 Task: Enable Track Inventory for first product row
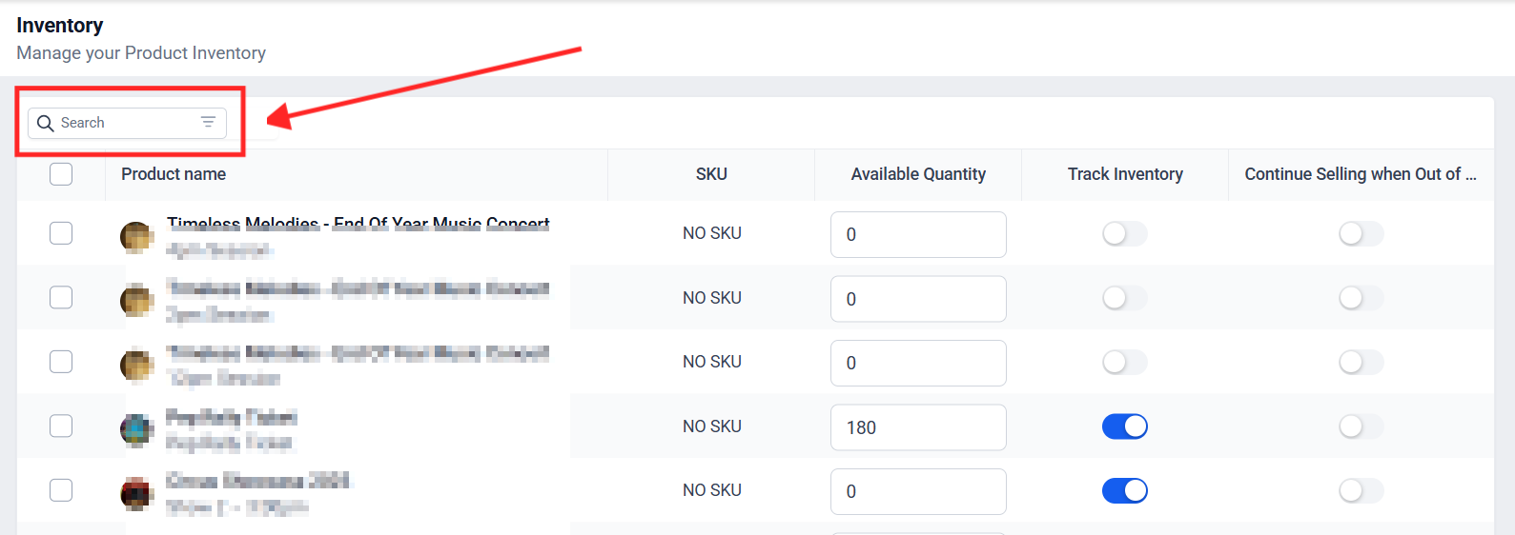coord(1124,234)
